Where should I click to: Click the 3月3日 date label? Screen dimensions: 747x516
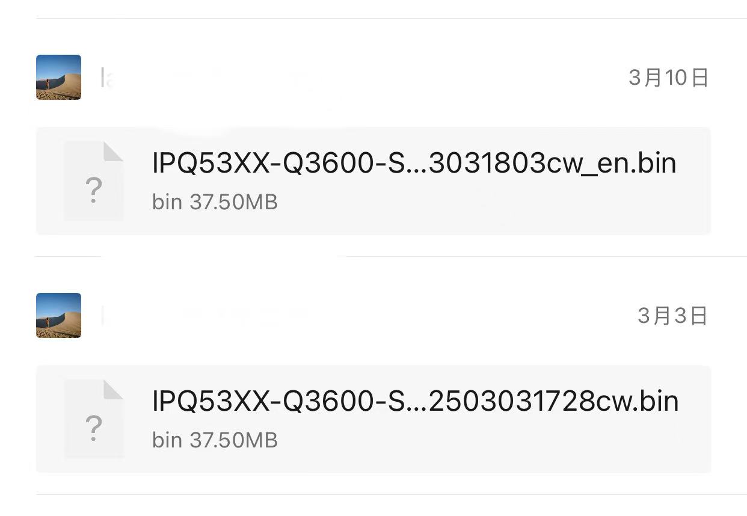[x=672, y=316]
